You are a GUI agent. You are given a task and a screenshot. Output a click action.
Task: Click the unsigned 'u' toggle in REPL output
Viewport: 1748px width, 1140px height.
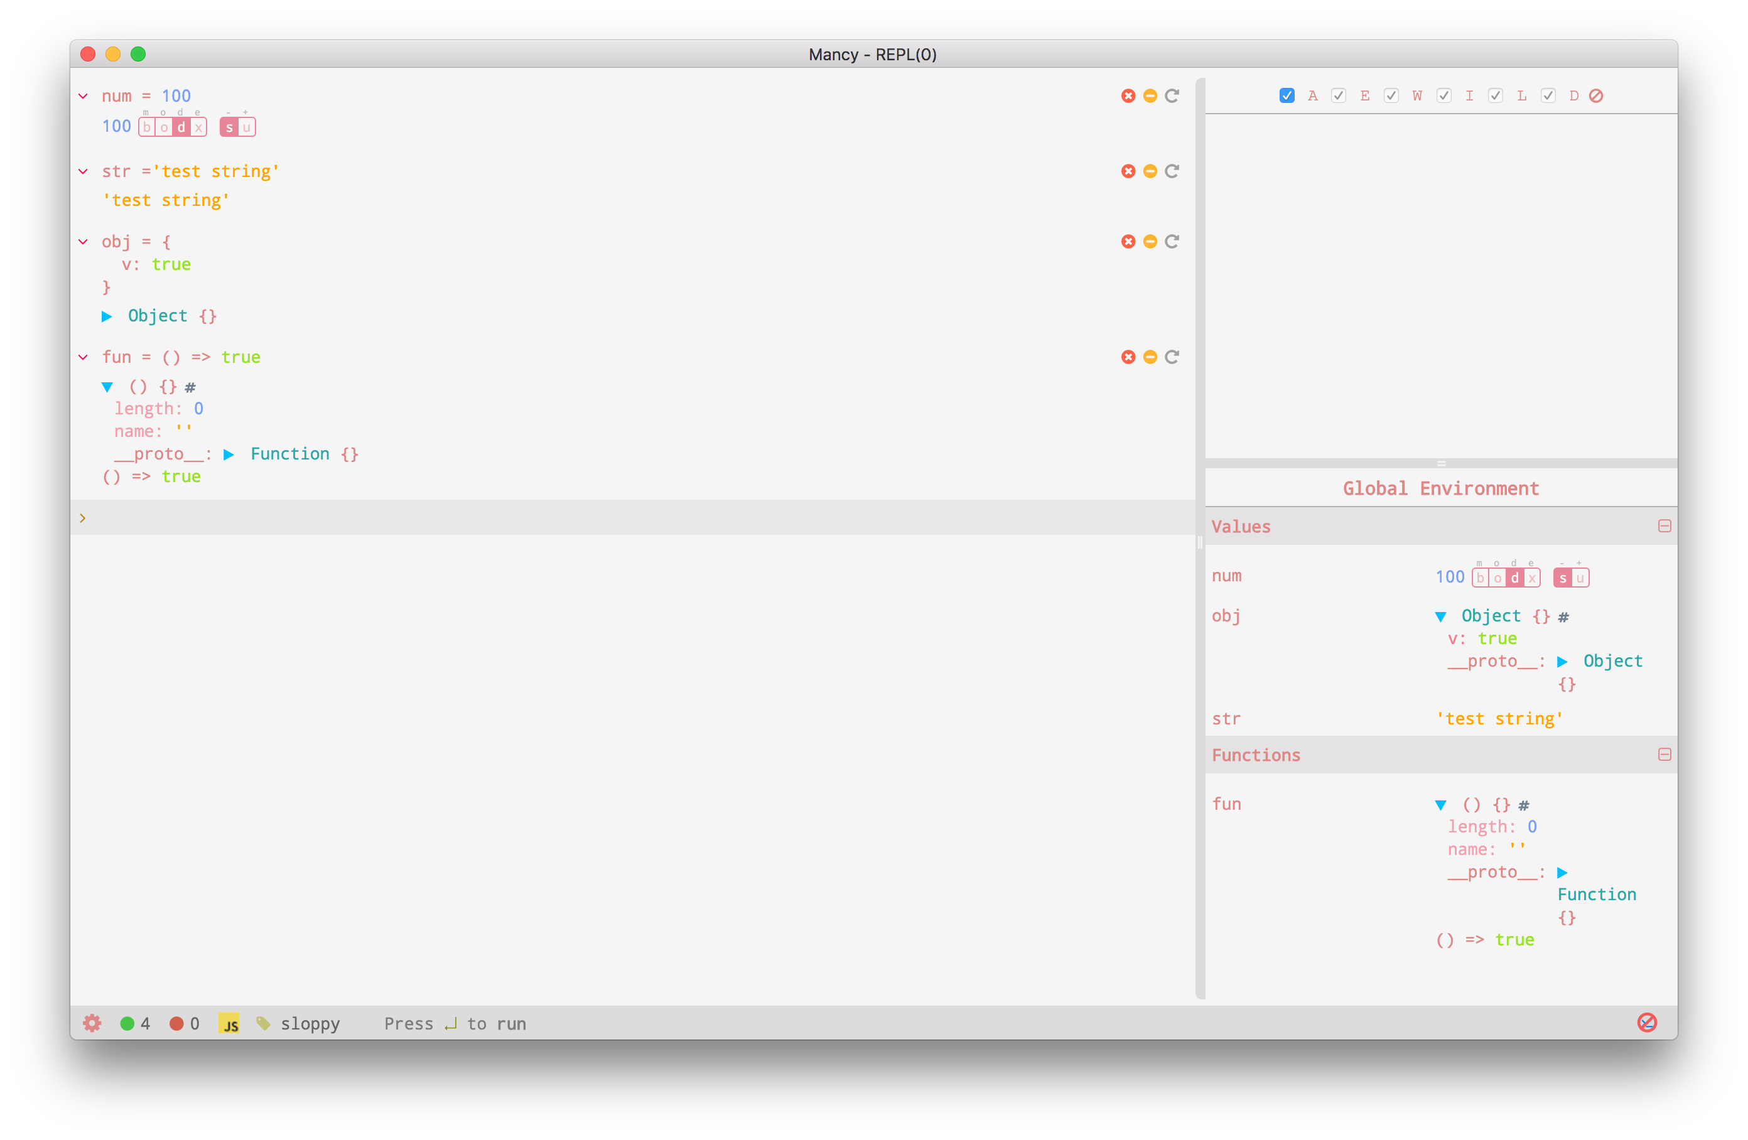click(x=247, y=128)
